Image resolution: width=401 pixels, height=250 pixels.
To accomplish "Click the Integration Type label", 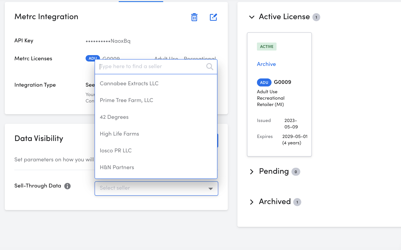I will point(35,85).
